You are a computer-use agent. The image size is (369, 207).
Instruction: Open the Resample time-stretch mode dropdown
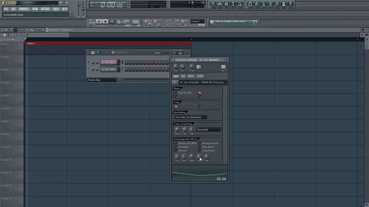point(209,129)
